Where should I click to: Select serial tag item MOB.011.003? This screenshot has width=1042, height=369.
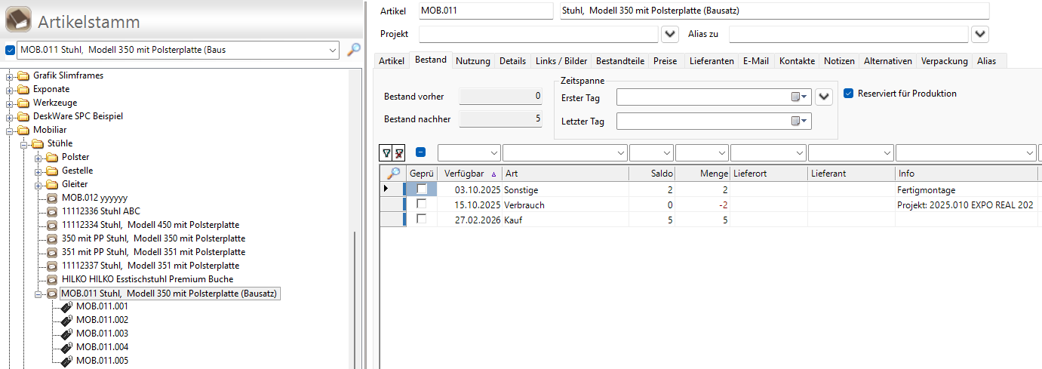102,334
